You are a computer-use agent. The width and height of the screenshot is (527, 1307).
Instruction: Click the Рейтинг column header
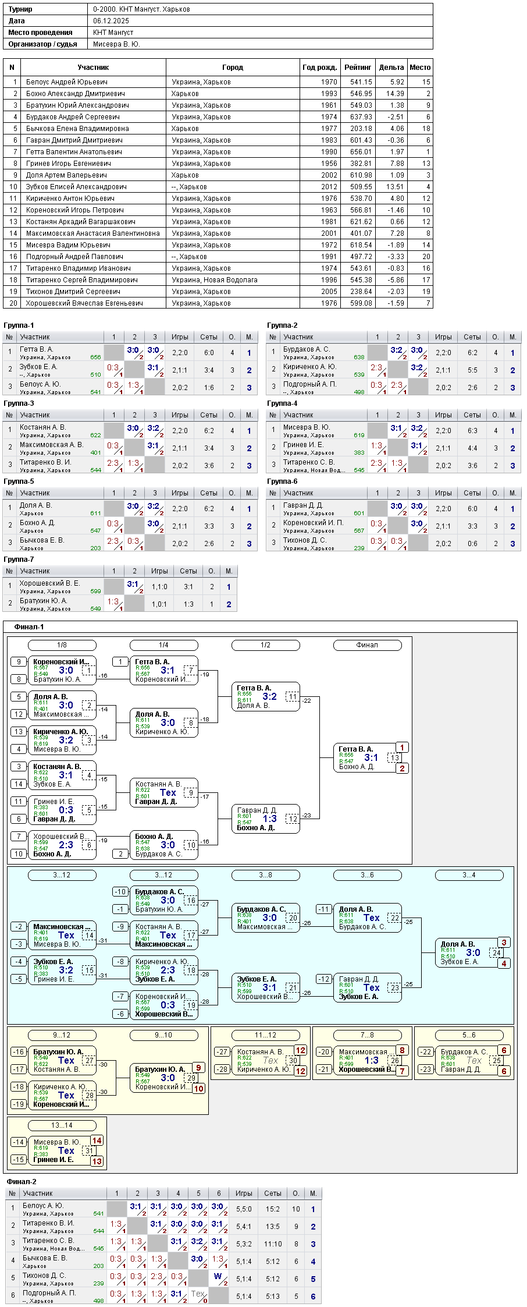358,68
